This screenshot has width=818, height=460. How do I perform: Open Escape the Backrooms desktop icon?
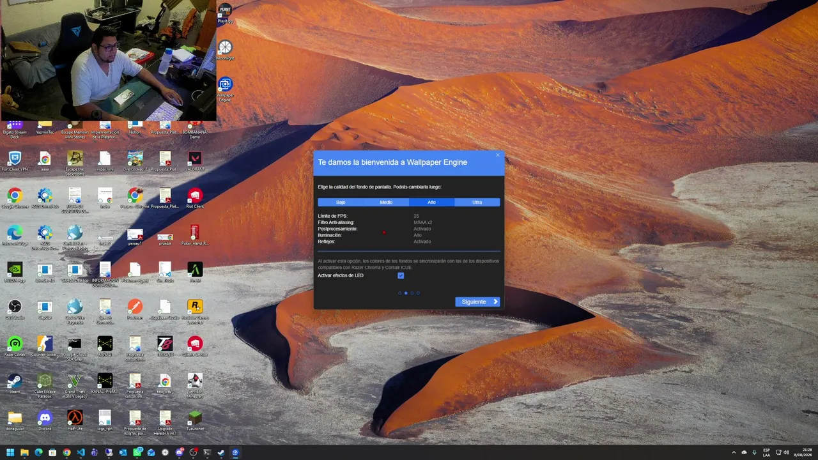75,164
